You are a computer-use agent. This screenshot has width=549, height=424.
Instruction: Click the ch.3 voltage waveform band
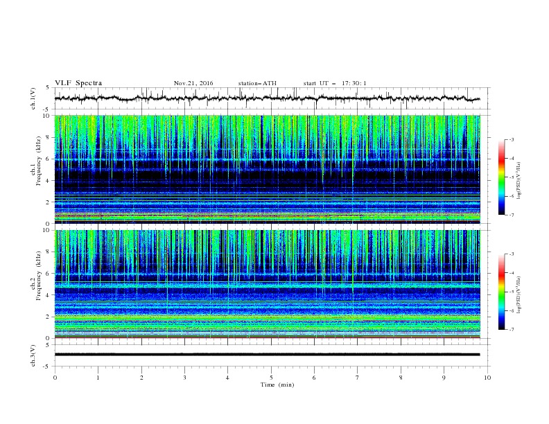click(267, 355)
